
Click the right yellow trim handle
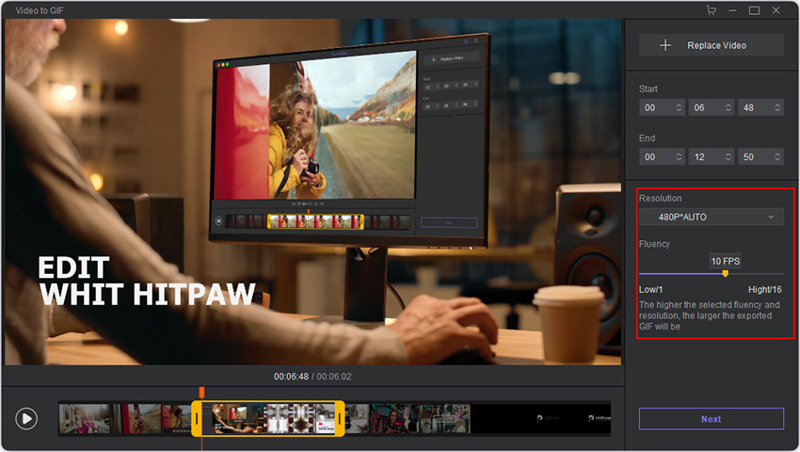coord(339,419)
